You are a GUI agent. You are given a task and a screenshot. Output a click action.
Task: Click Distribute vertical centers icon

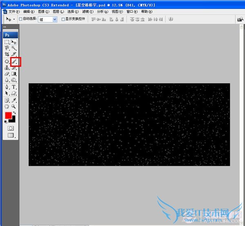coord(137,19)
